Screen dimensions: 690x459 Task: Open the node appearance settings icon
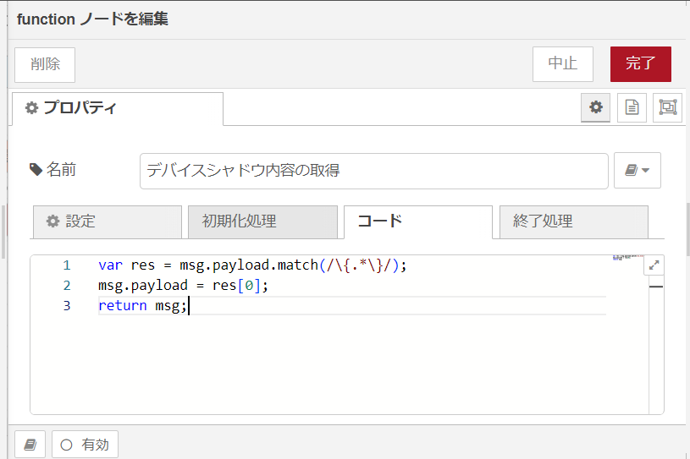pyautogui.click(x=667, y=107)
